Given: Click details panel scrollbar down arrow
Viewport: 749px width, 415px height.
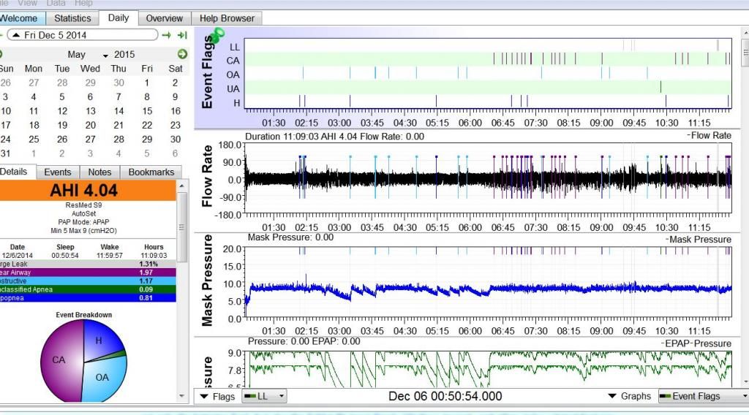Looking at the screenshot, I should coord(182,396).
